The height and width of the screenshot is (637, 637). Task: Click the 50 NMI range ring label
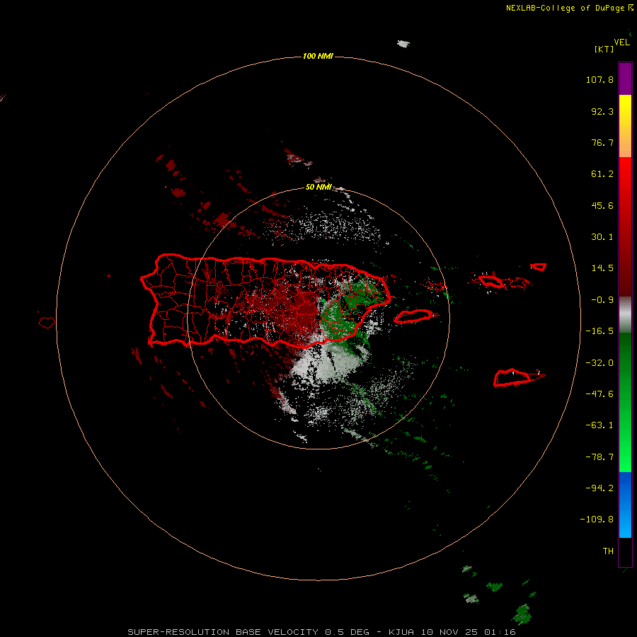pyautogui.click(x=318, y=187)
